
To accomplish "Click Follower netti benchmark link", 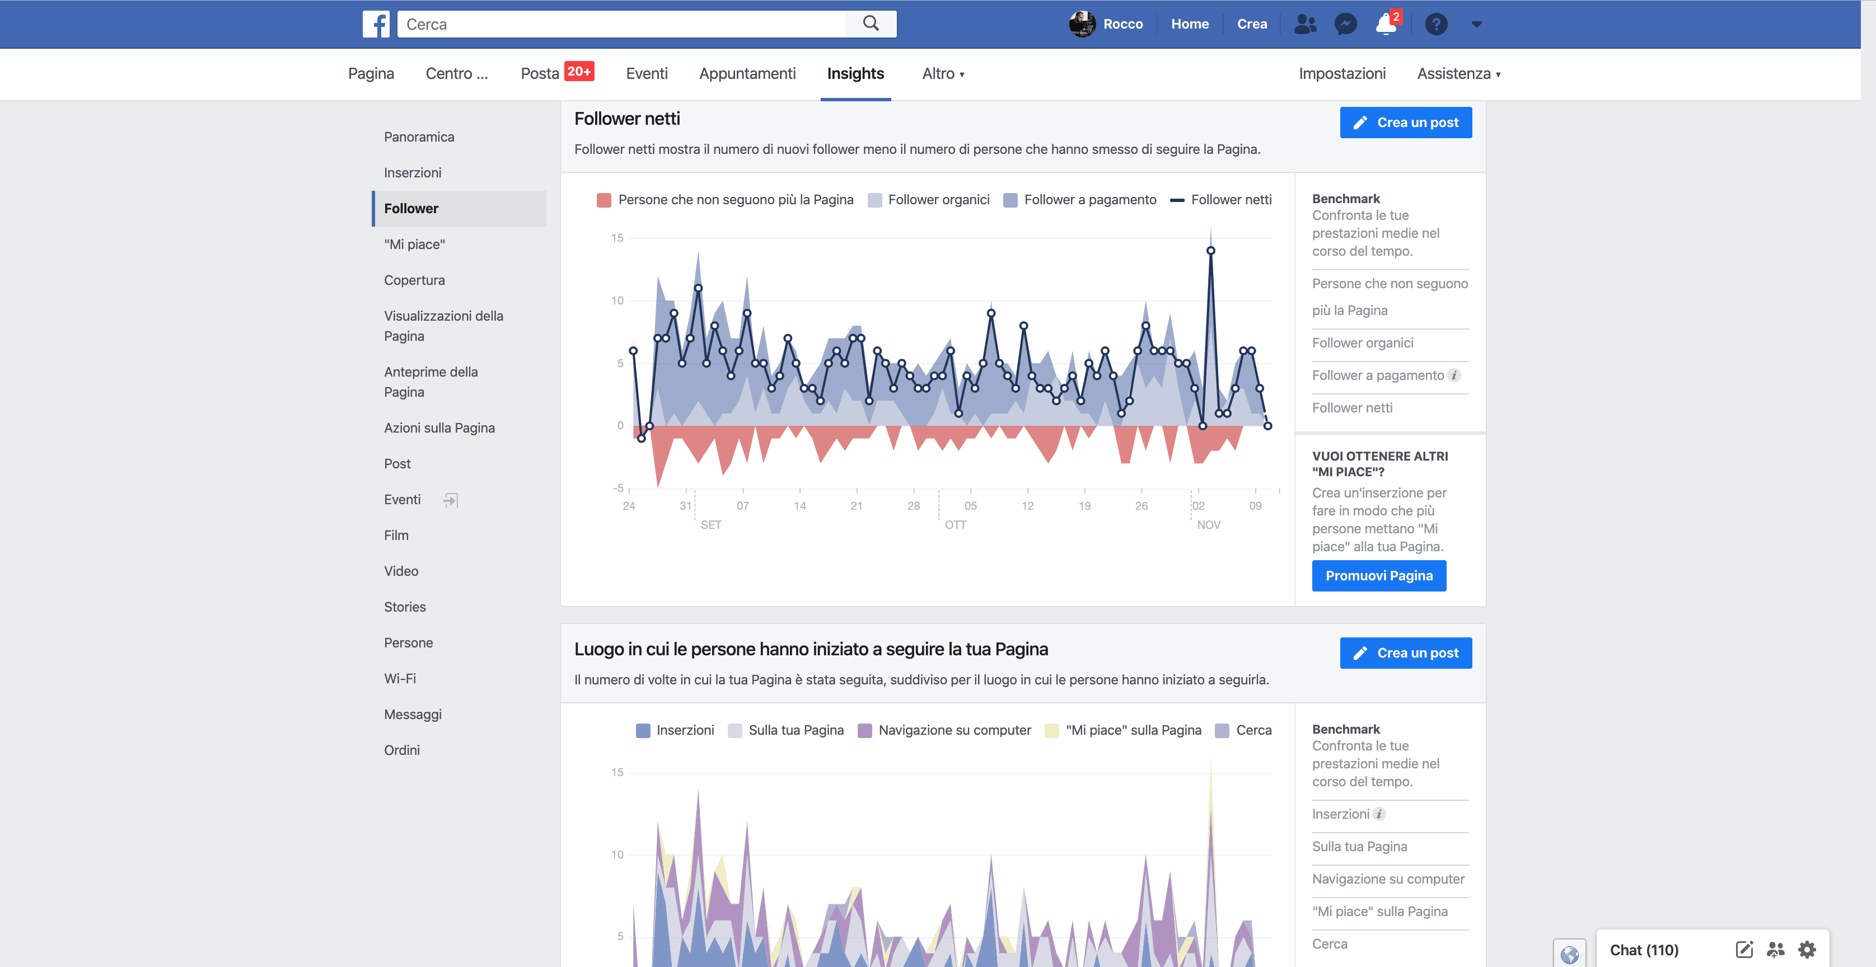I will (x=1351, y=408).
